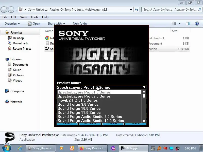
Task: Open recent pages dropdown beside navigation buttons
Action: click(16, 10)
